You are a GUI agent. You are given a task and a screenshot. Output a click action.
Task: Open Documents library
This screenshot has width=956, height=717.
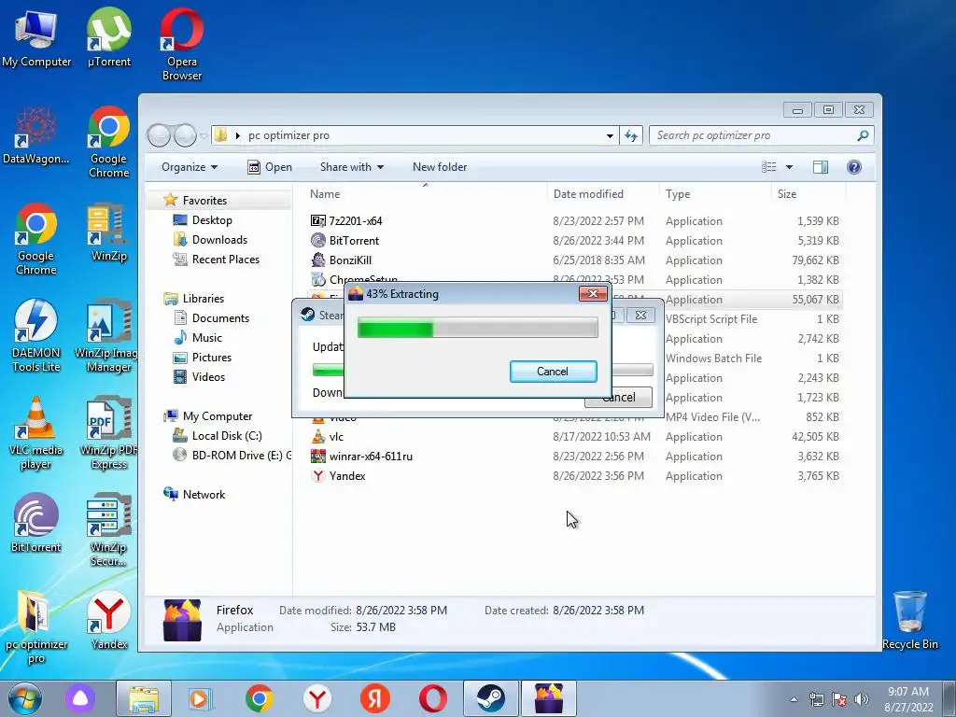220,318
